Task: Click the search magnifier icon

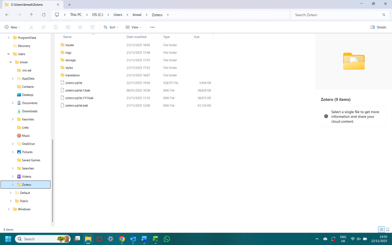Action: (384, 15)
